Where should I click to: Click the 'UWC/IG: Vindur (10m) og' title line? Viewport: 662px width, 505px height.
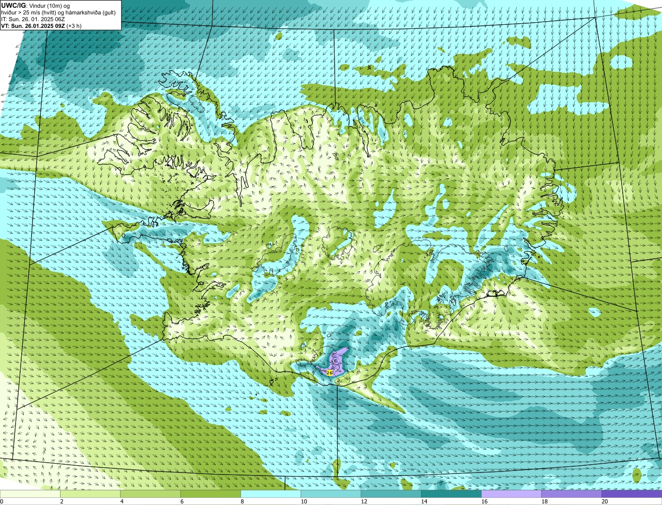coord(35,5)
